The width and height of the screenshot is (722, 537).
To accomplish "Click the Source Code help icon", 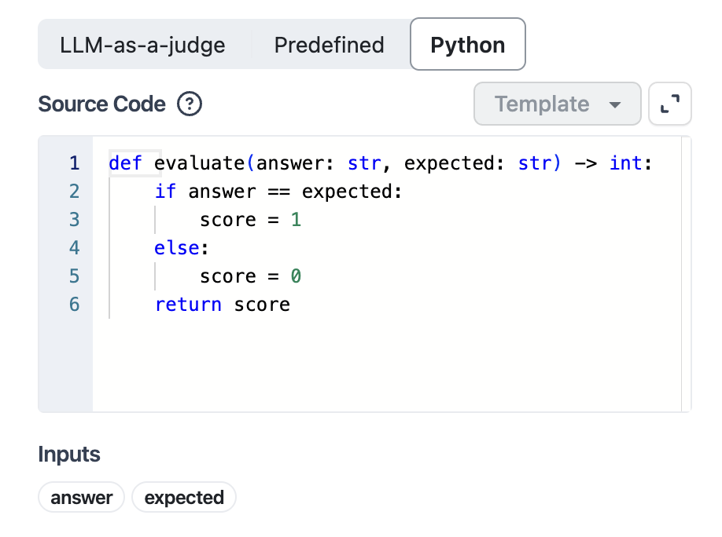I will (190, 104).
